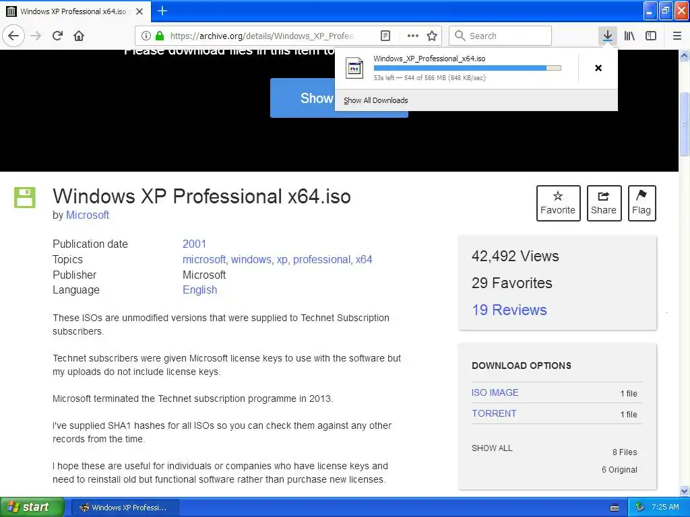Toggle reader view in address bar
690x517 pixels.
click(385, 36)
